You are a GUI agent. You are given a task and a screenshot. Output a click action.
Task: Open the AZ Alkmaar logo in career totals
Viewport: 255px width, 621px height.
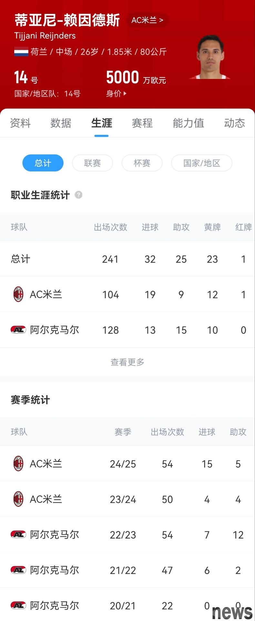(18, 330)
